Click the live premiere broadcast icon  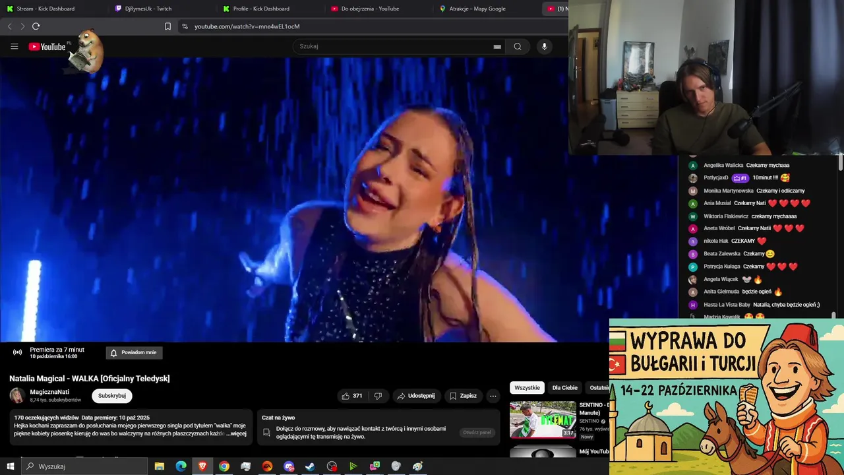17,352
